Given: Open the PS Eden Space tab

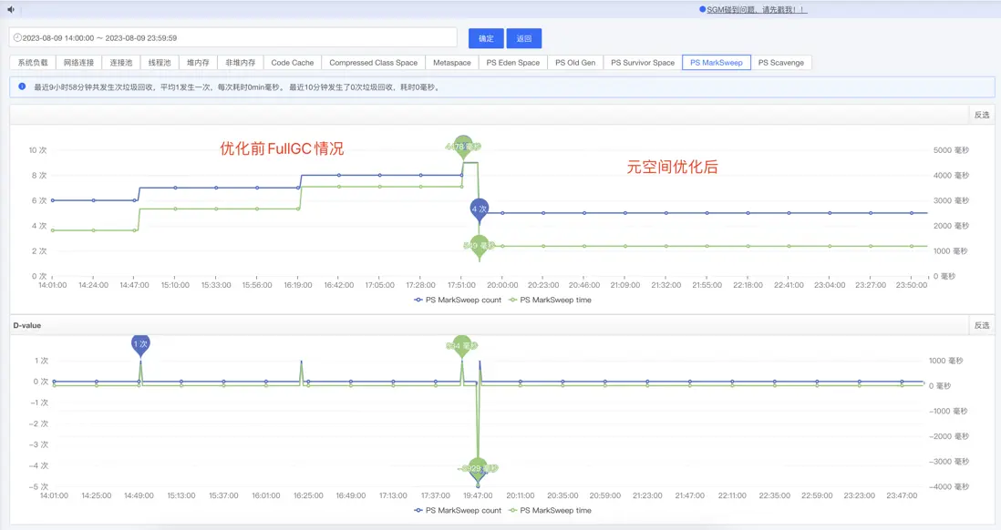Looking at the screenshot, I should pos(512,63).
